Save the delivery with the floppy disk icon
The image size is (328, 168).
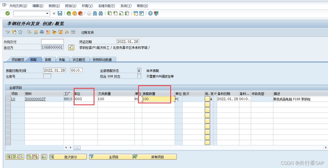click(60, 13)
